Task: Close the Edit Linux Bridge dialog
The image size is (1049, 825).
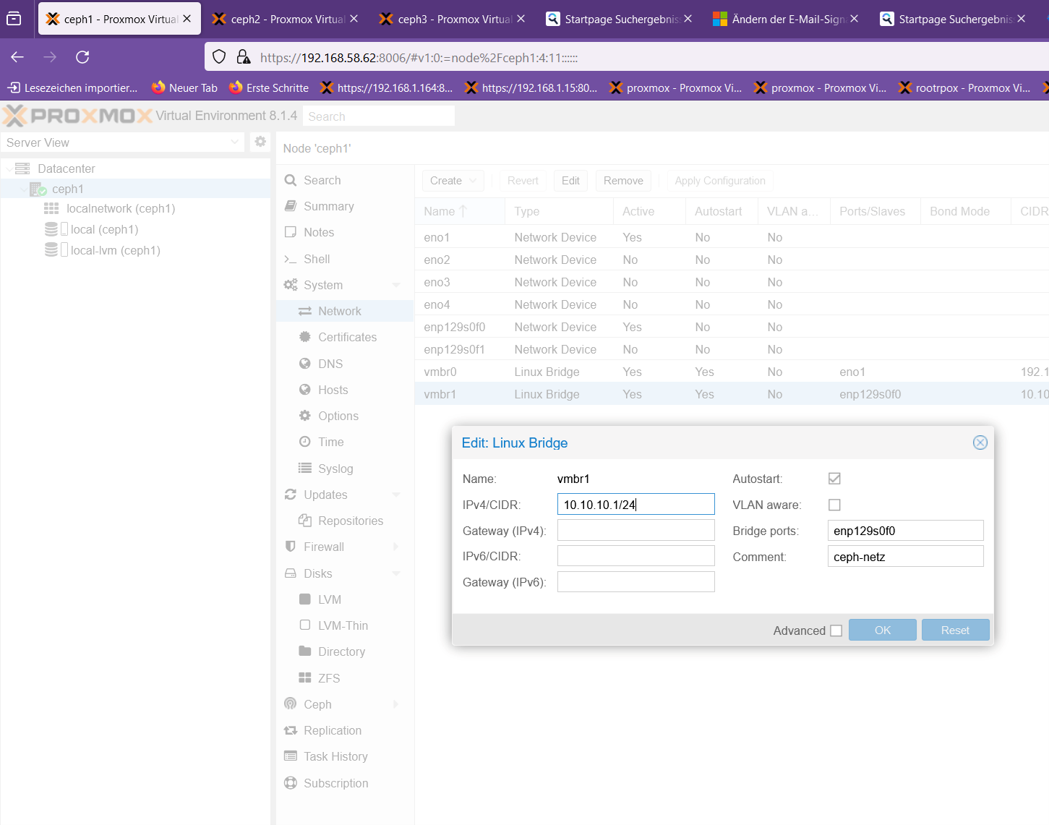Action: tap(980, 443)
